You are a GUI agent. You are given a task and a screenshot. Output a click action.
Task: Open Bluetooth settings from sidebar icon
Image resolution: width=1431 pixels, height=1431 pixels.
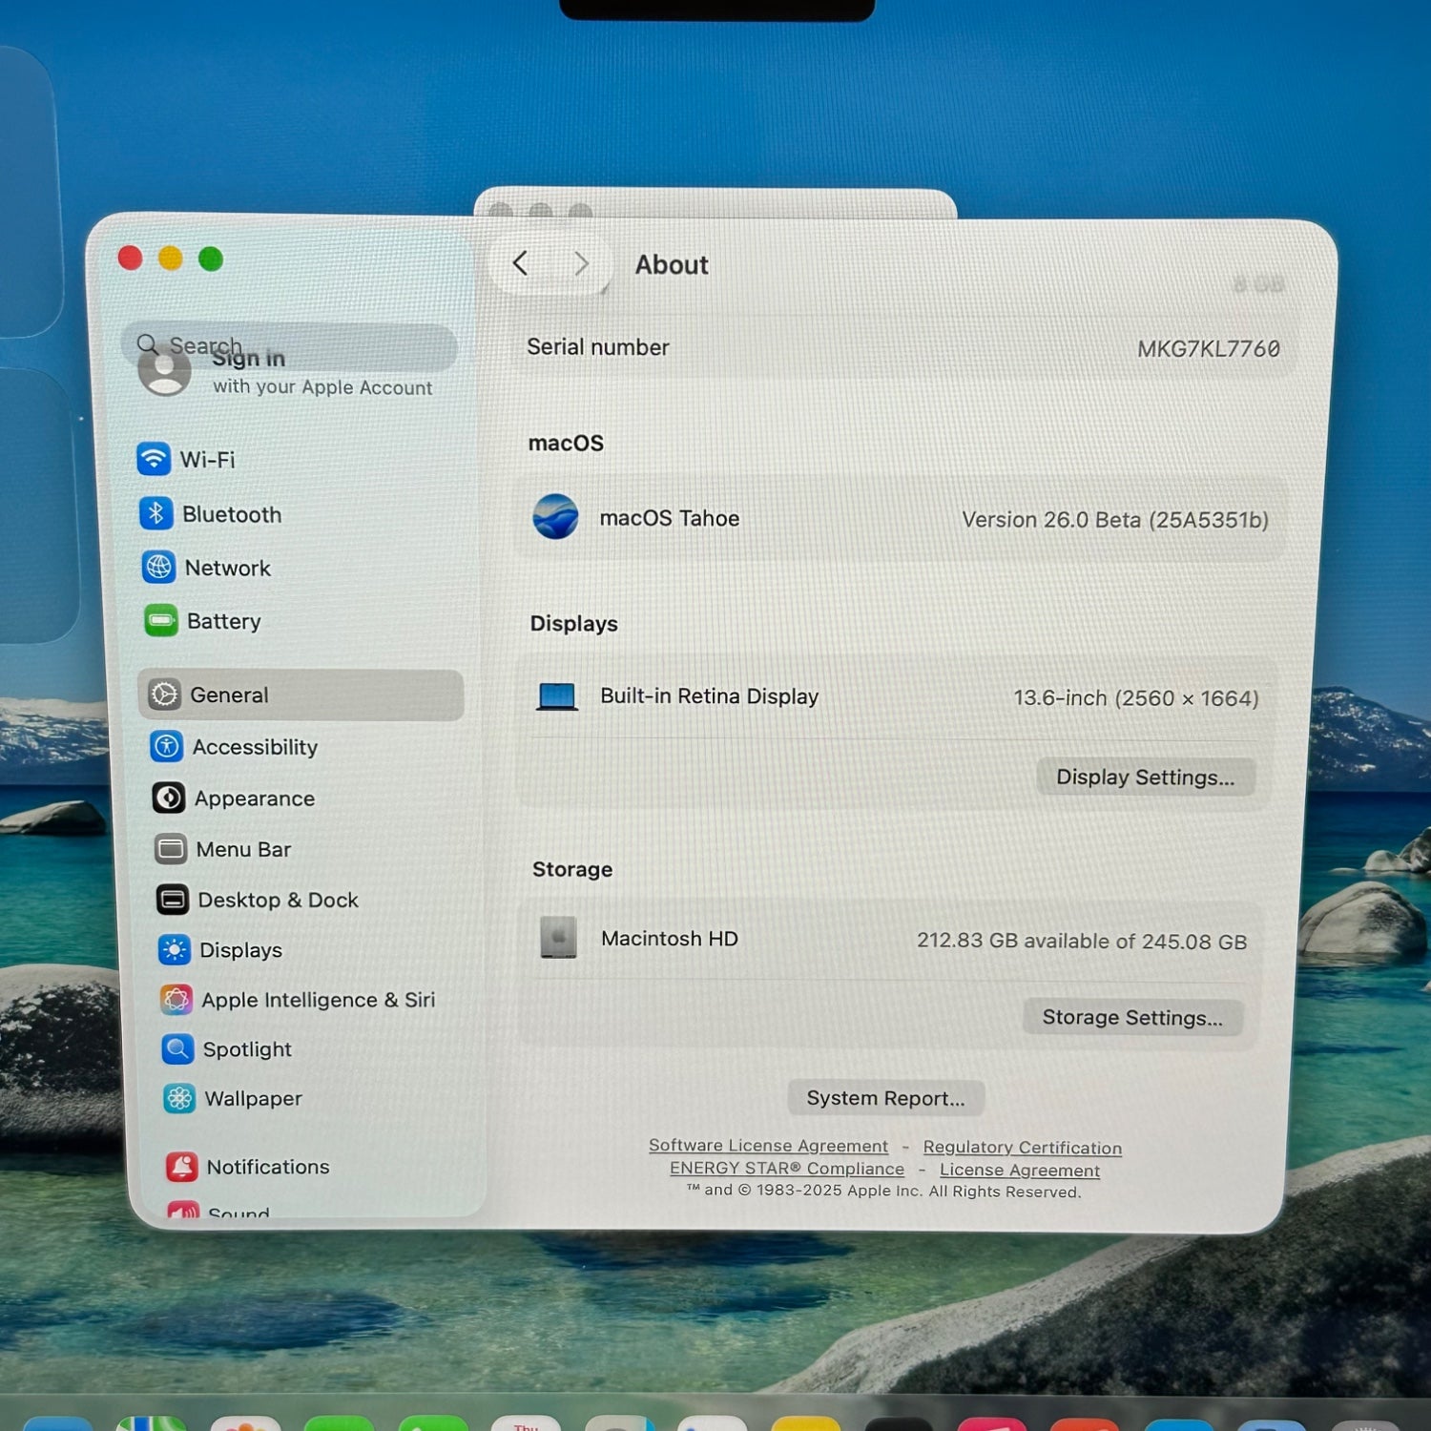156,513
